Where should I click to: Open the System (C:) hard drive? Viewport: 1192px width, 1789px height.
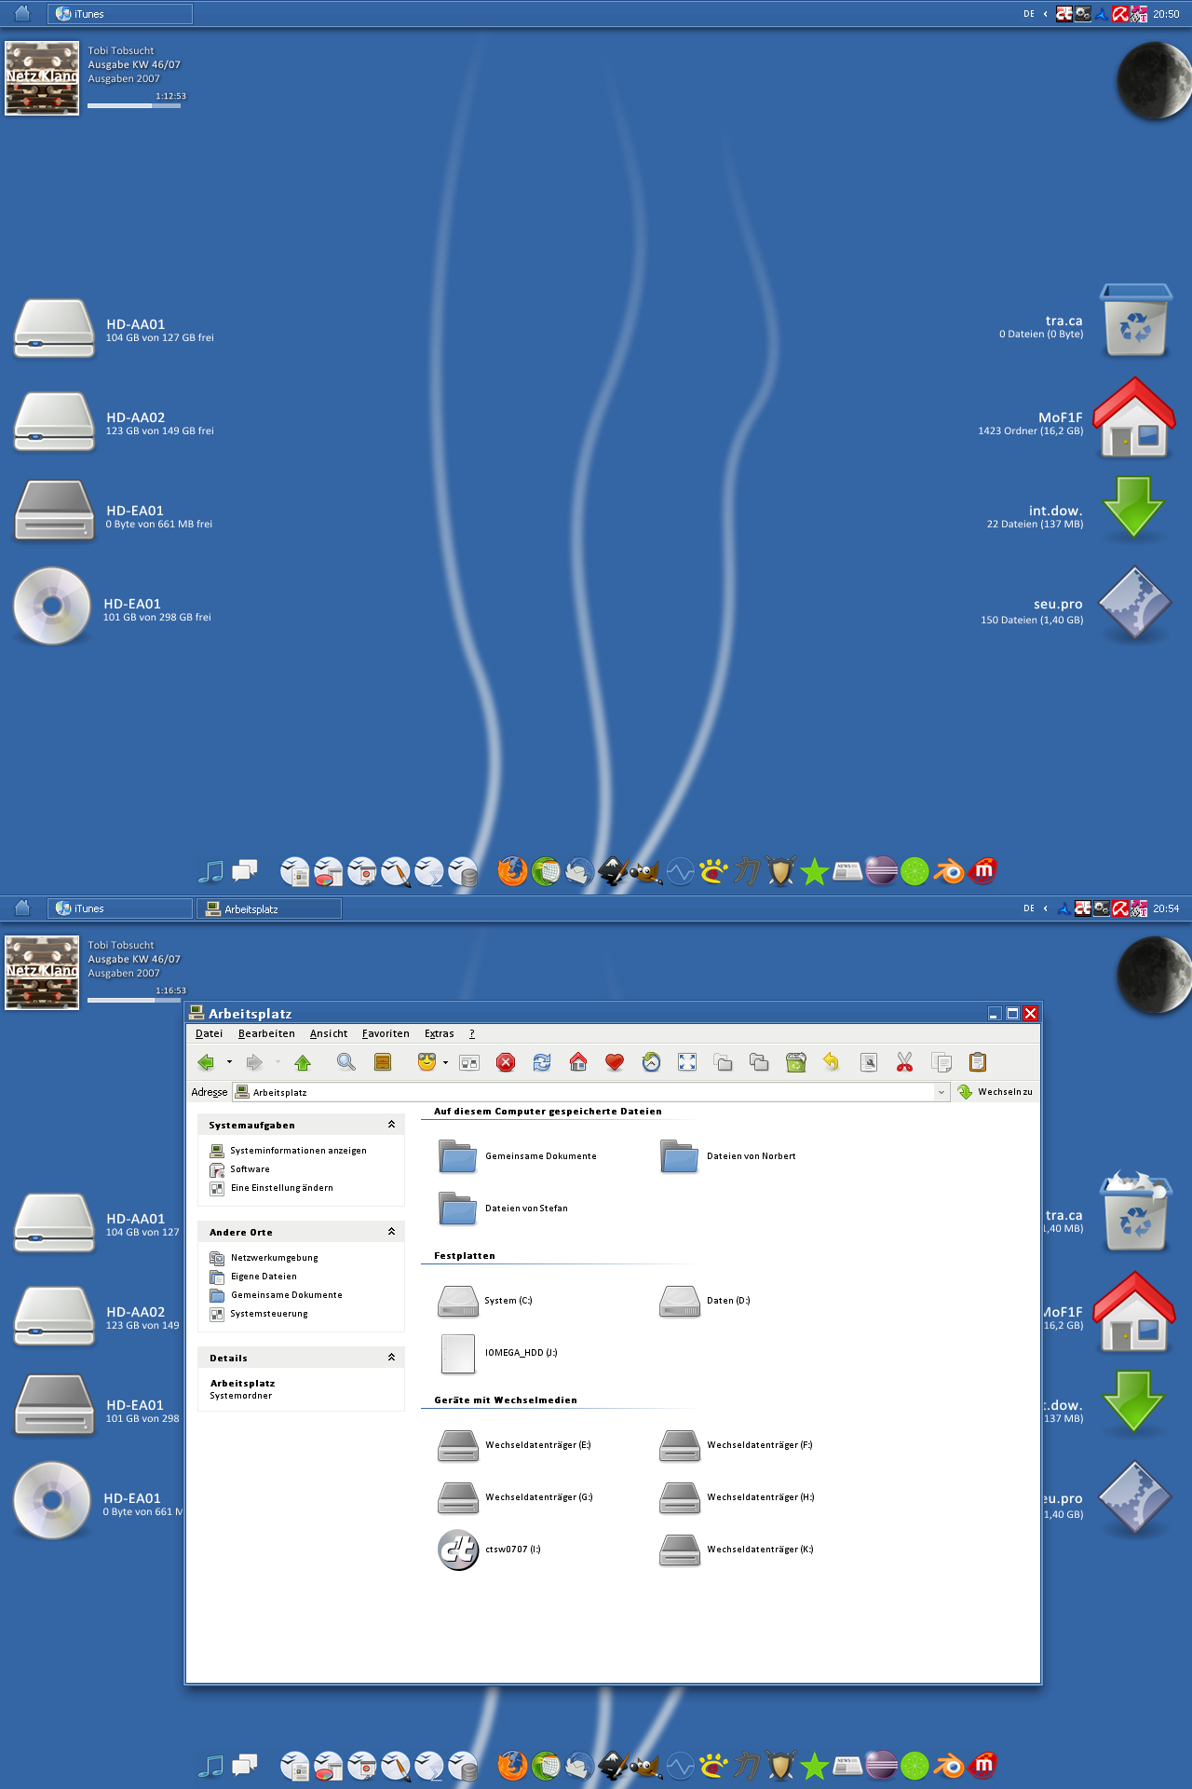[485, 1301]
